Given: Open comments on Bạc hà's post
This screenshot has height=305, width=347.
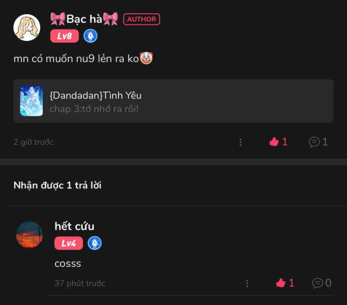Looking at the screenshot, I should pos(318,142).
